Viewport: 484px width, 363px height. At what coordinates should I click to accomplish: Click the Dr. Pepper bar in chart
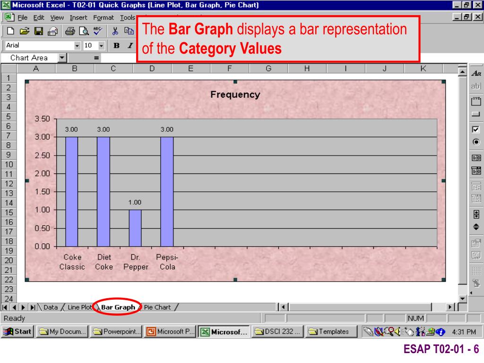click(135, 228)
